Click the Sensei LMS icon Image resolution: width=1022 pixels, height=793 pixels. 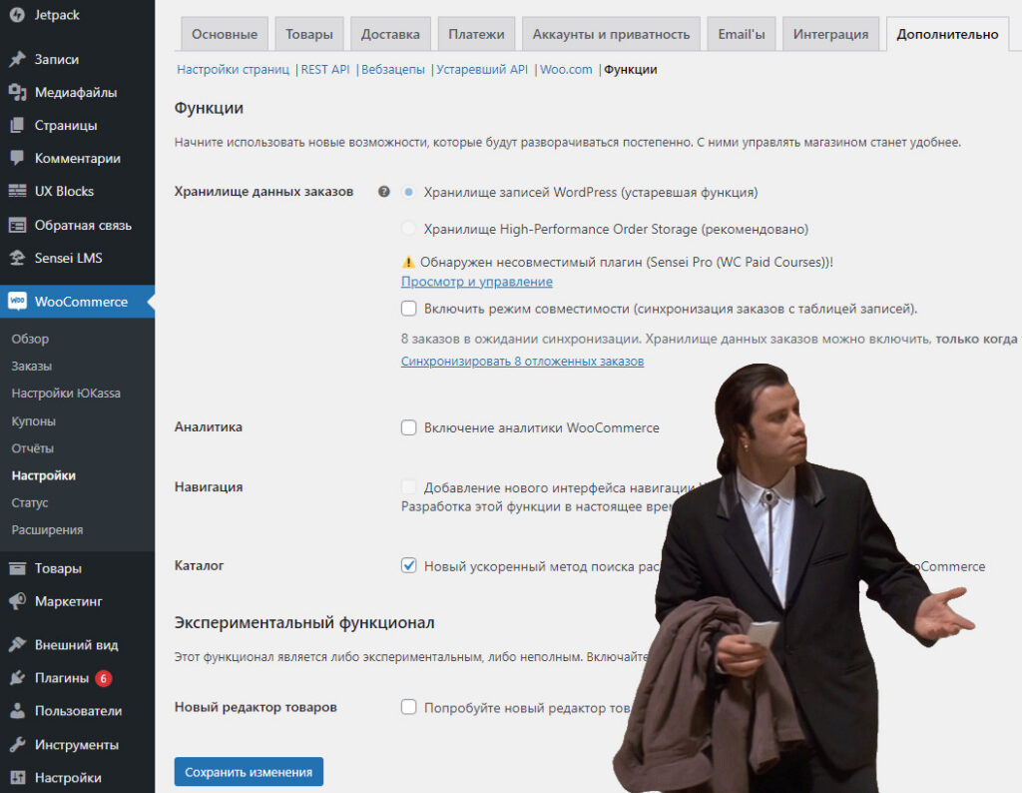pos(18,258)
